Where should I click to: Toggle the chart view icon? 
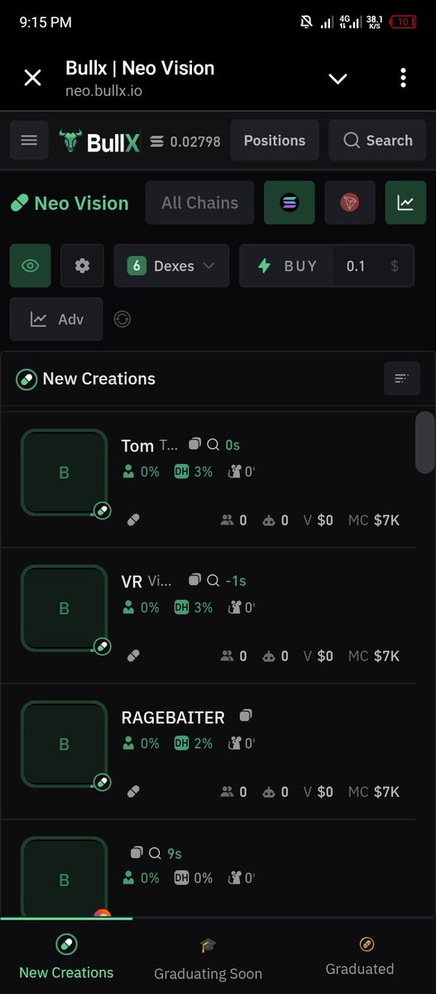point(405,203)
